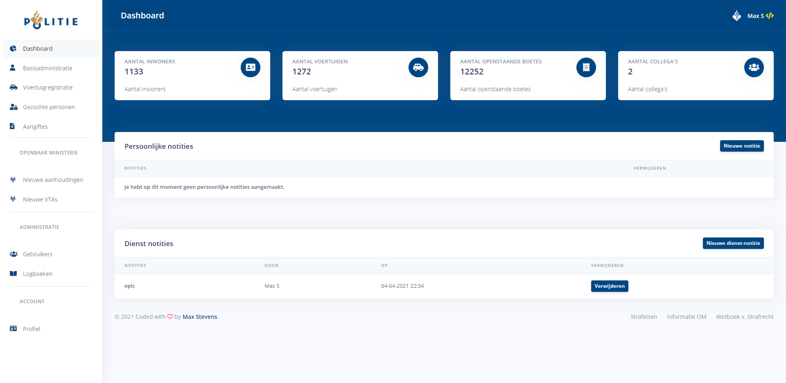Click the heart icon in footer

click(x=170, y=317)
